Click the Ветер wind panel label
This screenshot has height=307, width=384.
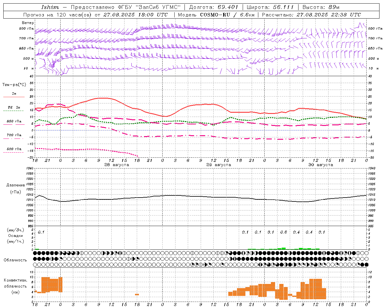[28, 23]
